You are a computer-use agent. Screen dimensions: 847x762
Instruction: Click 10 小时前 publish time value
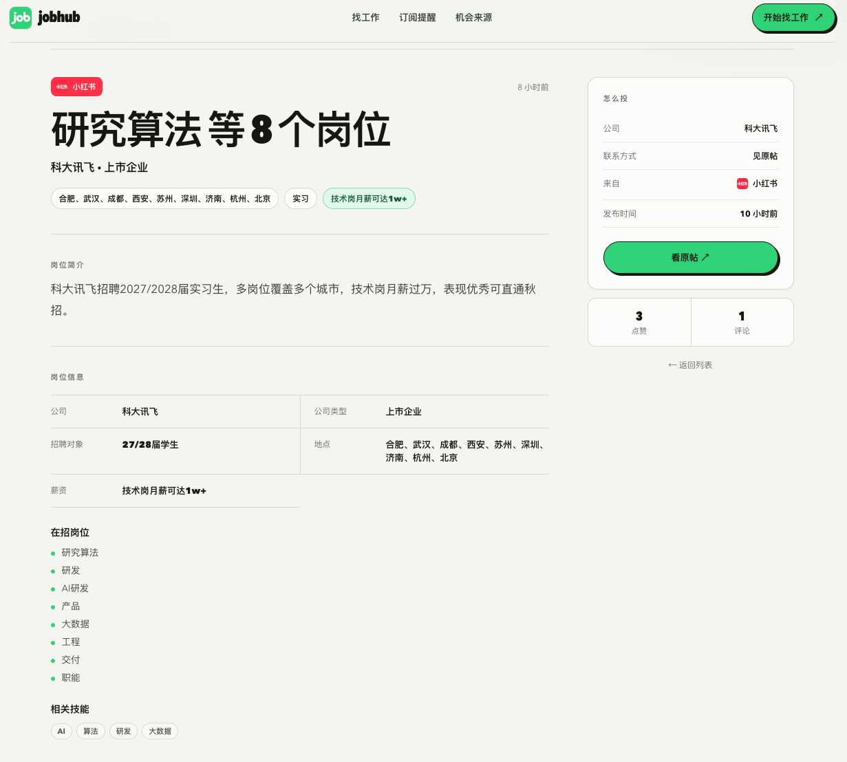(x=759, y=214)
